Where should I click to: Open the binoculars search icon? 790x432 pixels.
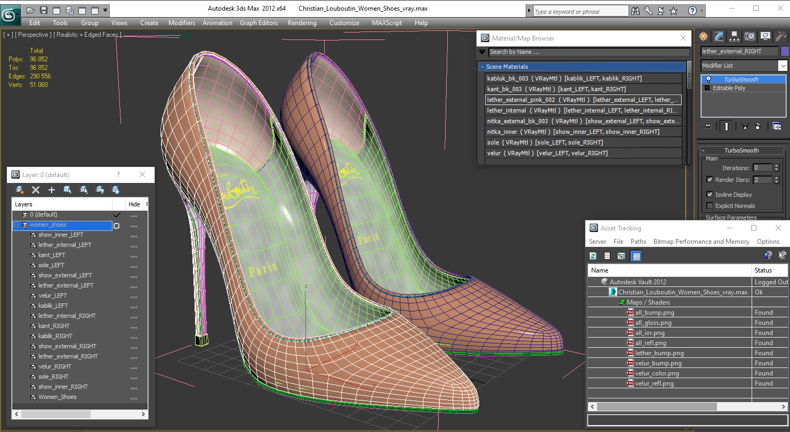click(x=635, y=11)
